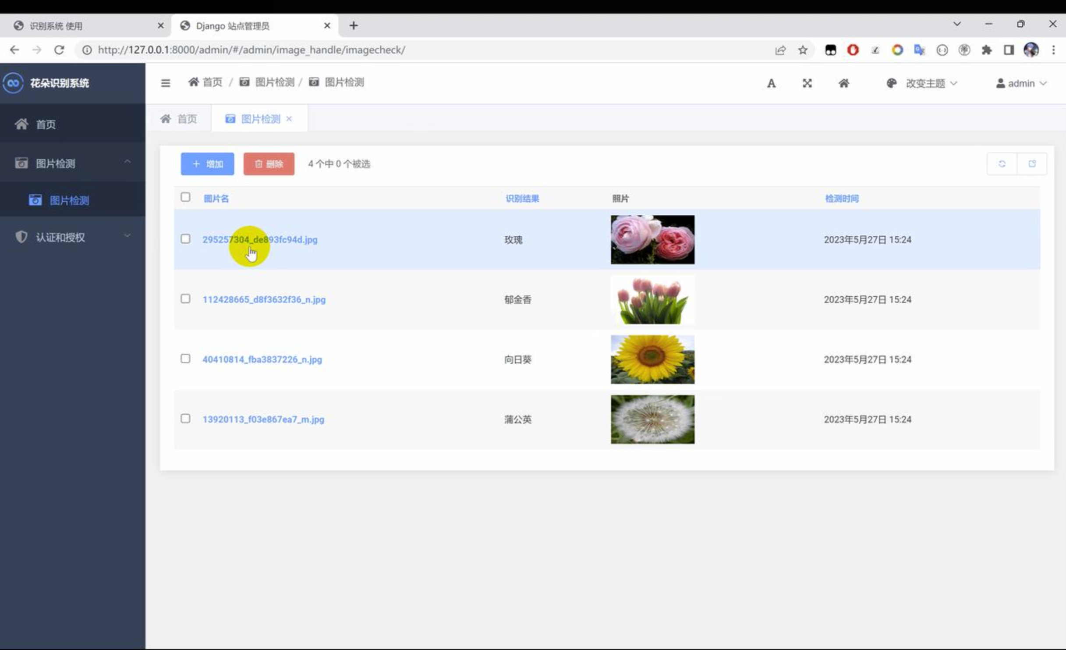This screenshot has width=1066, height=650.
Task: Click the home icon in top toolbar
Action: [843, 83]
